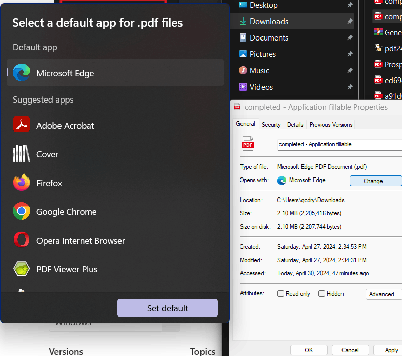Click the large PDF icon in Properties dialog
The width and height of the screenshot is (402, 356).
tap(248, 144)
